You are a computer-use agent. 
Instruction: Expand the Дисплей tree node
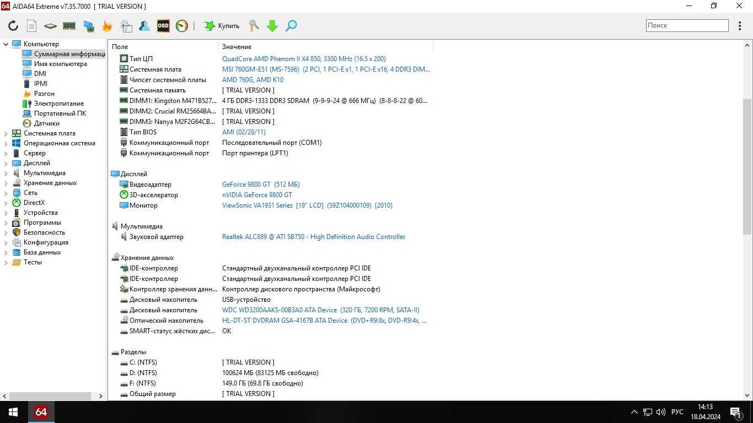[x=6, y=163]
